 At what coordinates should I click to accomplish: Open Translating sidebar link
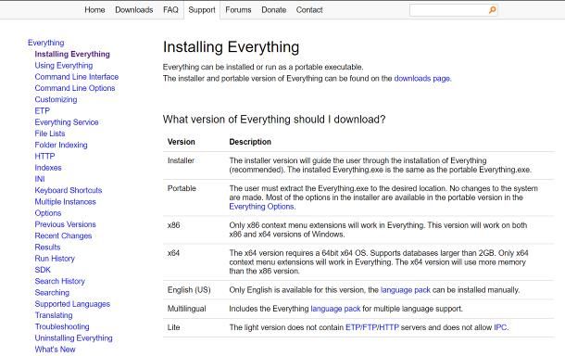[x=54, y=315]
